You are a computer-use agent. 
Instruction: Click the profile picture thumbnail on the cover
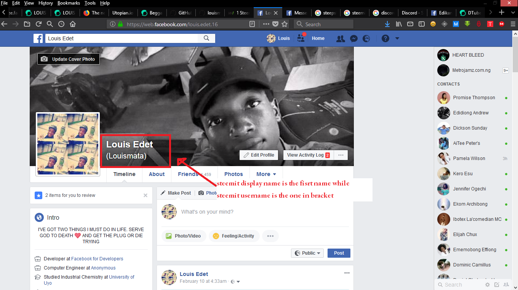tap(68, 144)
